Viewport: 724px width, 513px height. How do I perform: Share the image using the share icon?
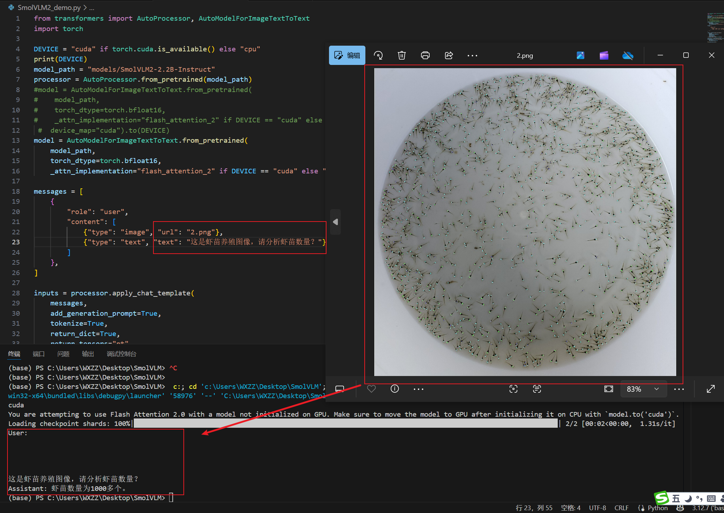pos(449,55)
